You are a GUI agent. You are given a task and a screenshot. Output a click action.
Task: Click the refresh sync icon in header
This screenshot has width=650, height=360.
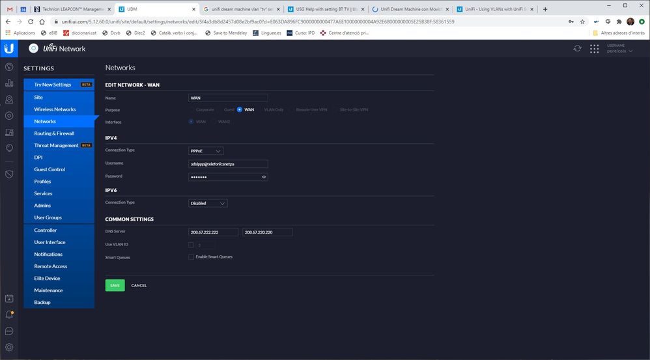(577, 49)
